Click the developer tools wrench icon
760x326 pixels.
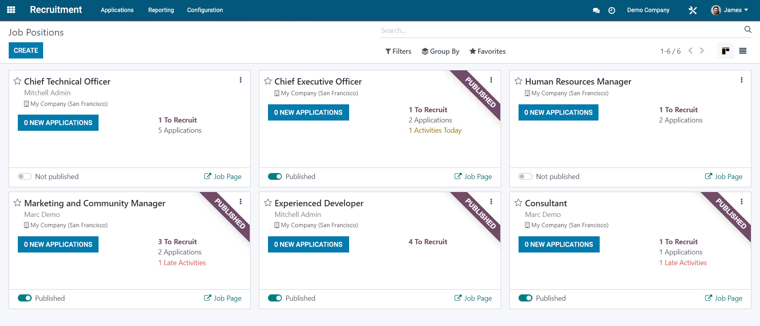tap(693, 10)
